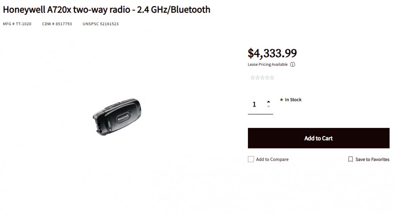Click the MFG # TT-1020 text
The width and height of the screenshot is (395, 215).
[x=17, y=24]
